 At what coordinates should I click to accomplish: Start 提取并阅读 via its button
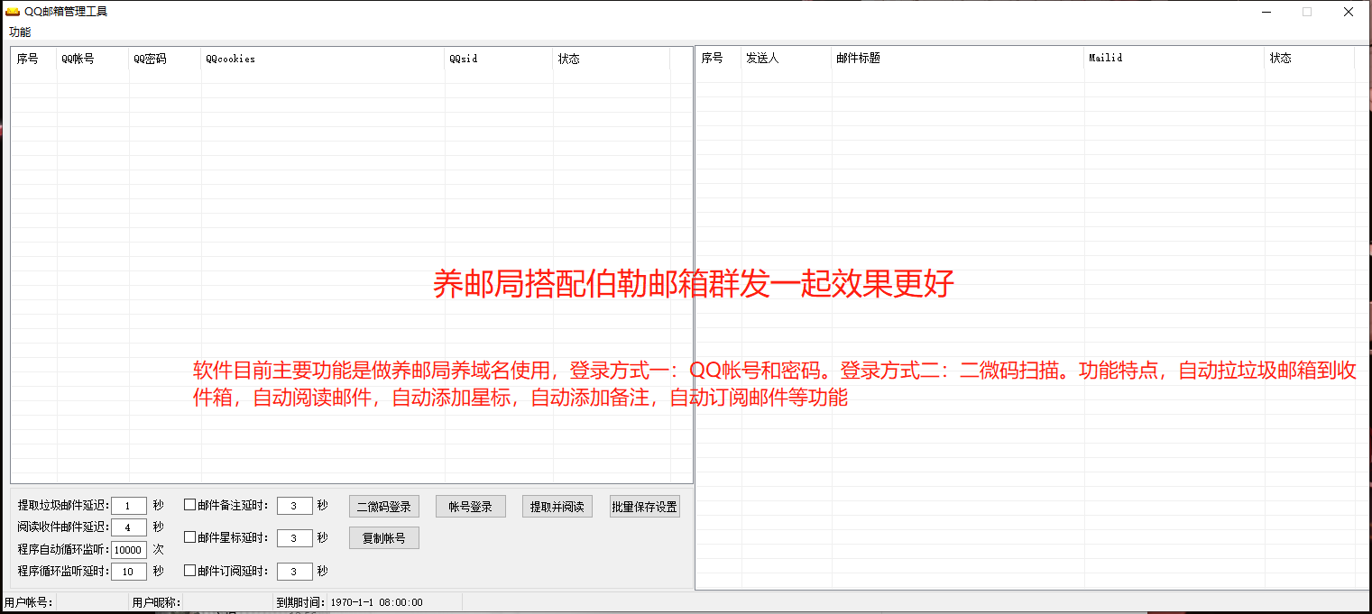(x=557, y=507)
